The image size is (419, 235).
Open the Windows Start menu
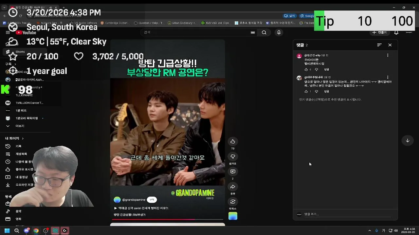click(x=7, y=231)
